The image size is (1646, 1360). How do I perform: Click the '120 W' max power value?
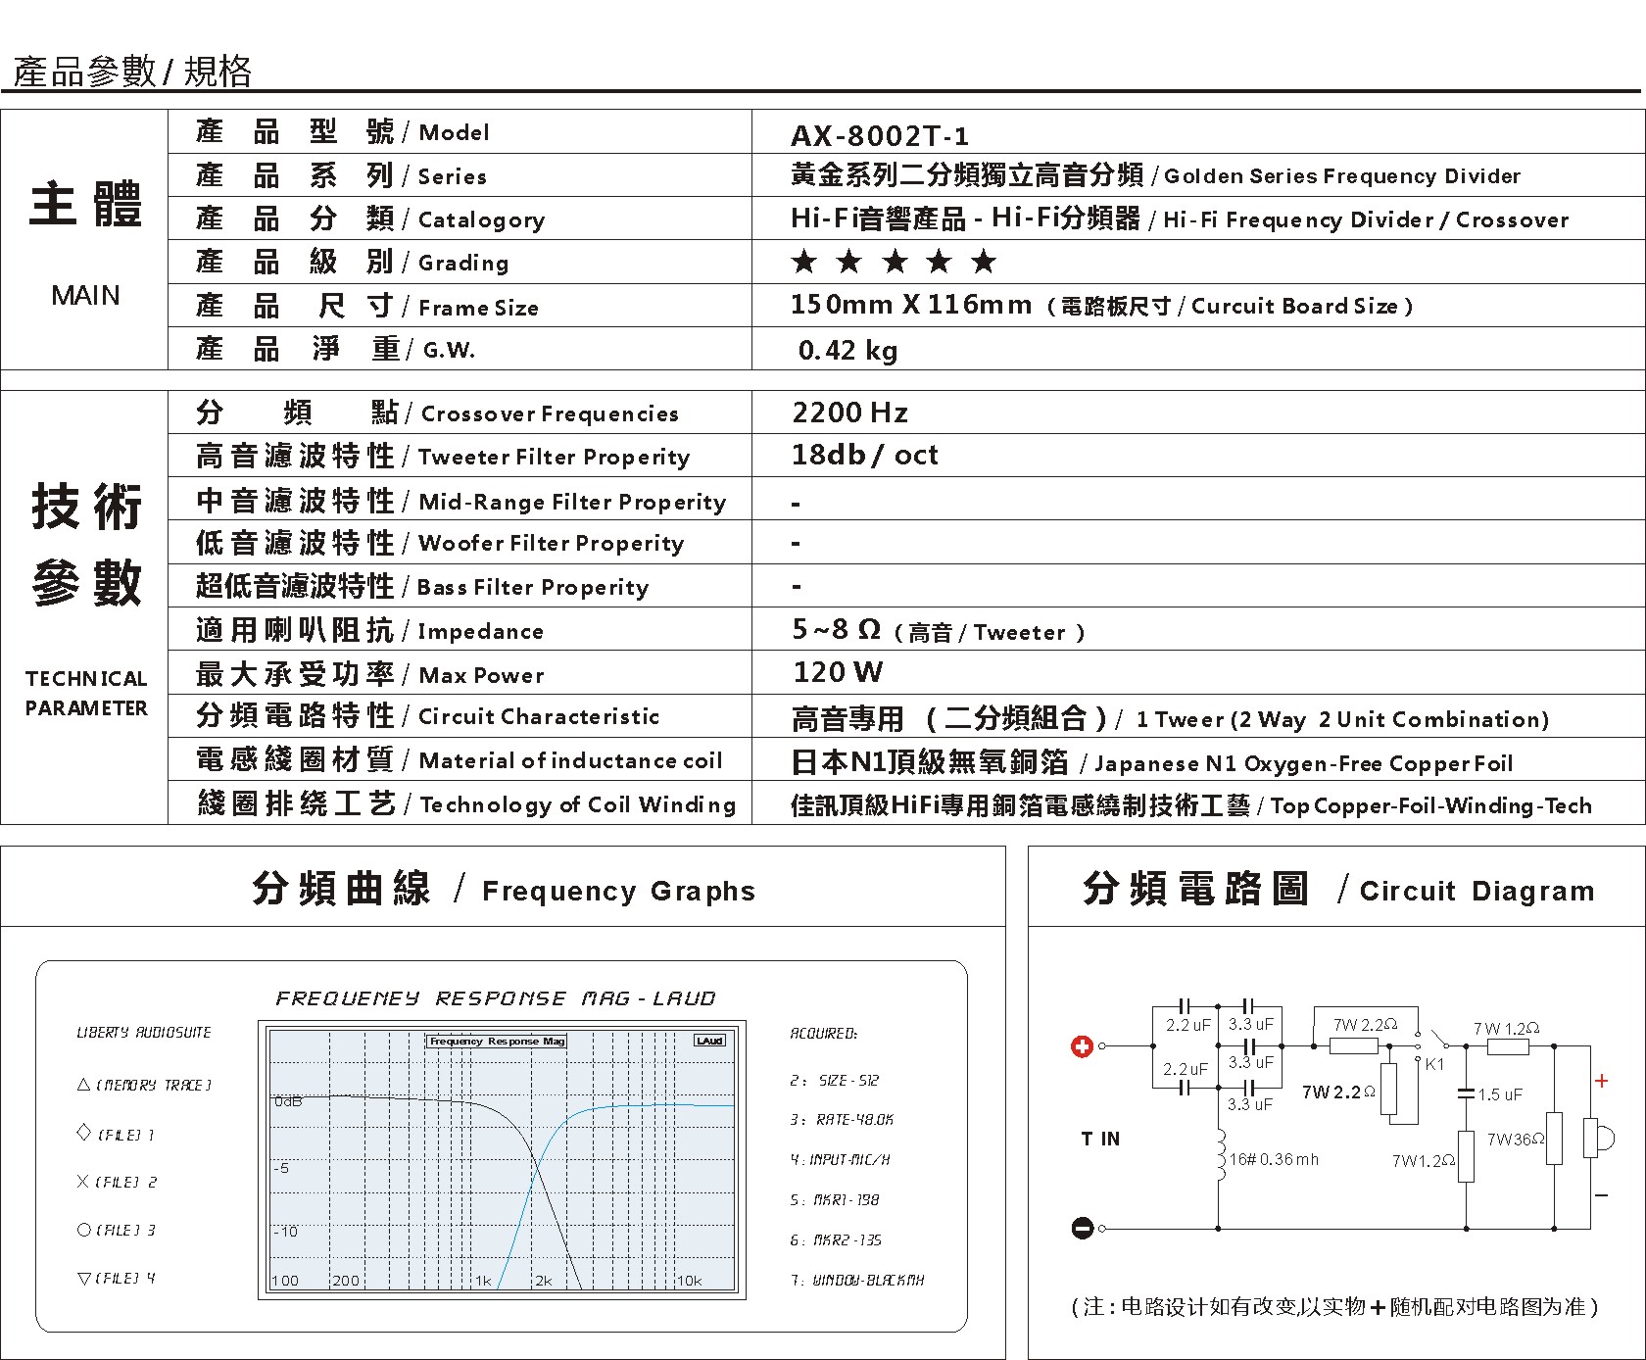point(838,672)
